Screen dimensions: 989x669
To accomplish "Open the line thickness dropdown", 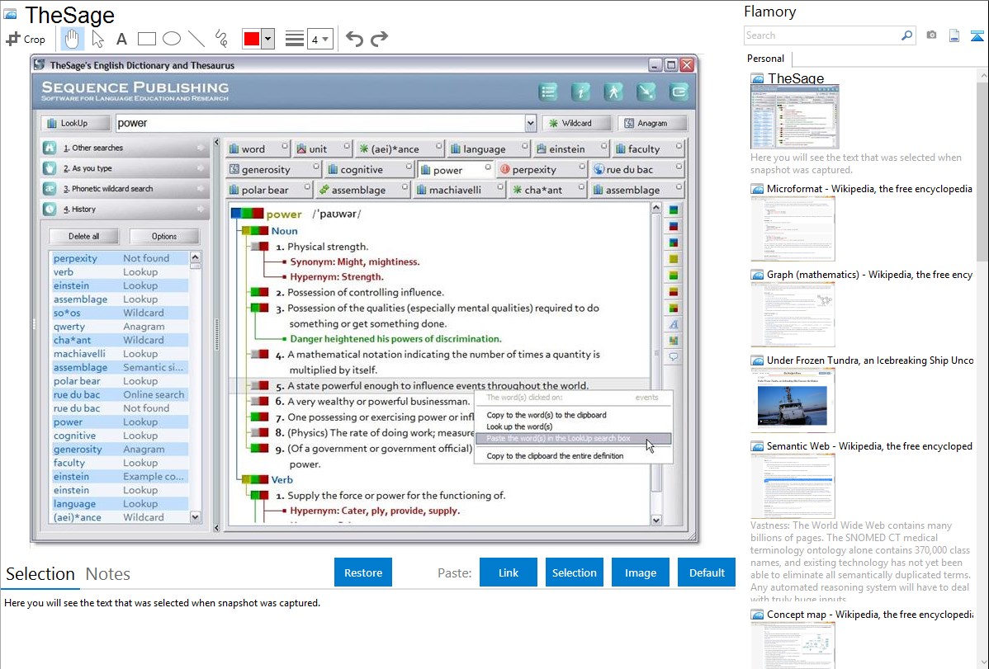I will point(319,39).
